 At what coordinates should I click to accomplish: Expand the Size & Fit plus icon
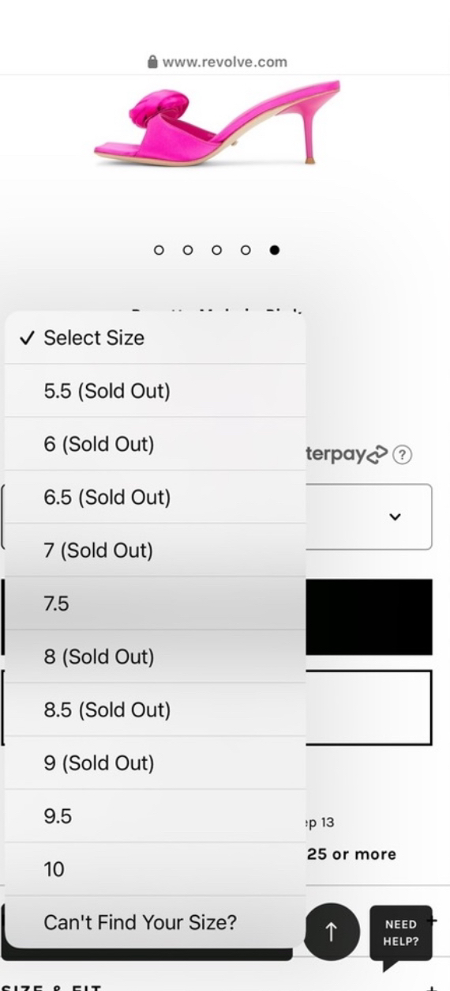pyautogui.click(x=431, y=986)
